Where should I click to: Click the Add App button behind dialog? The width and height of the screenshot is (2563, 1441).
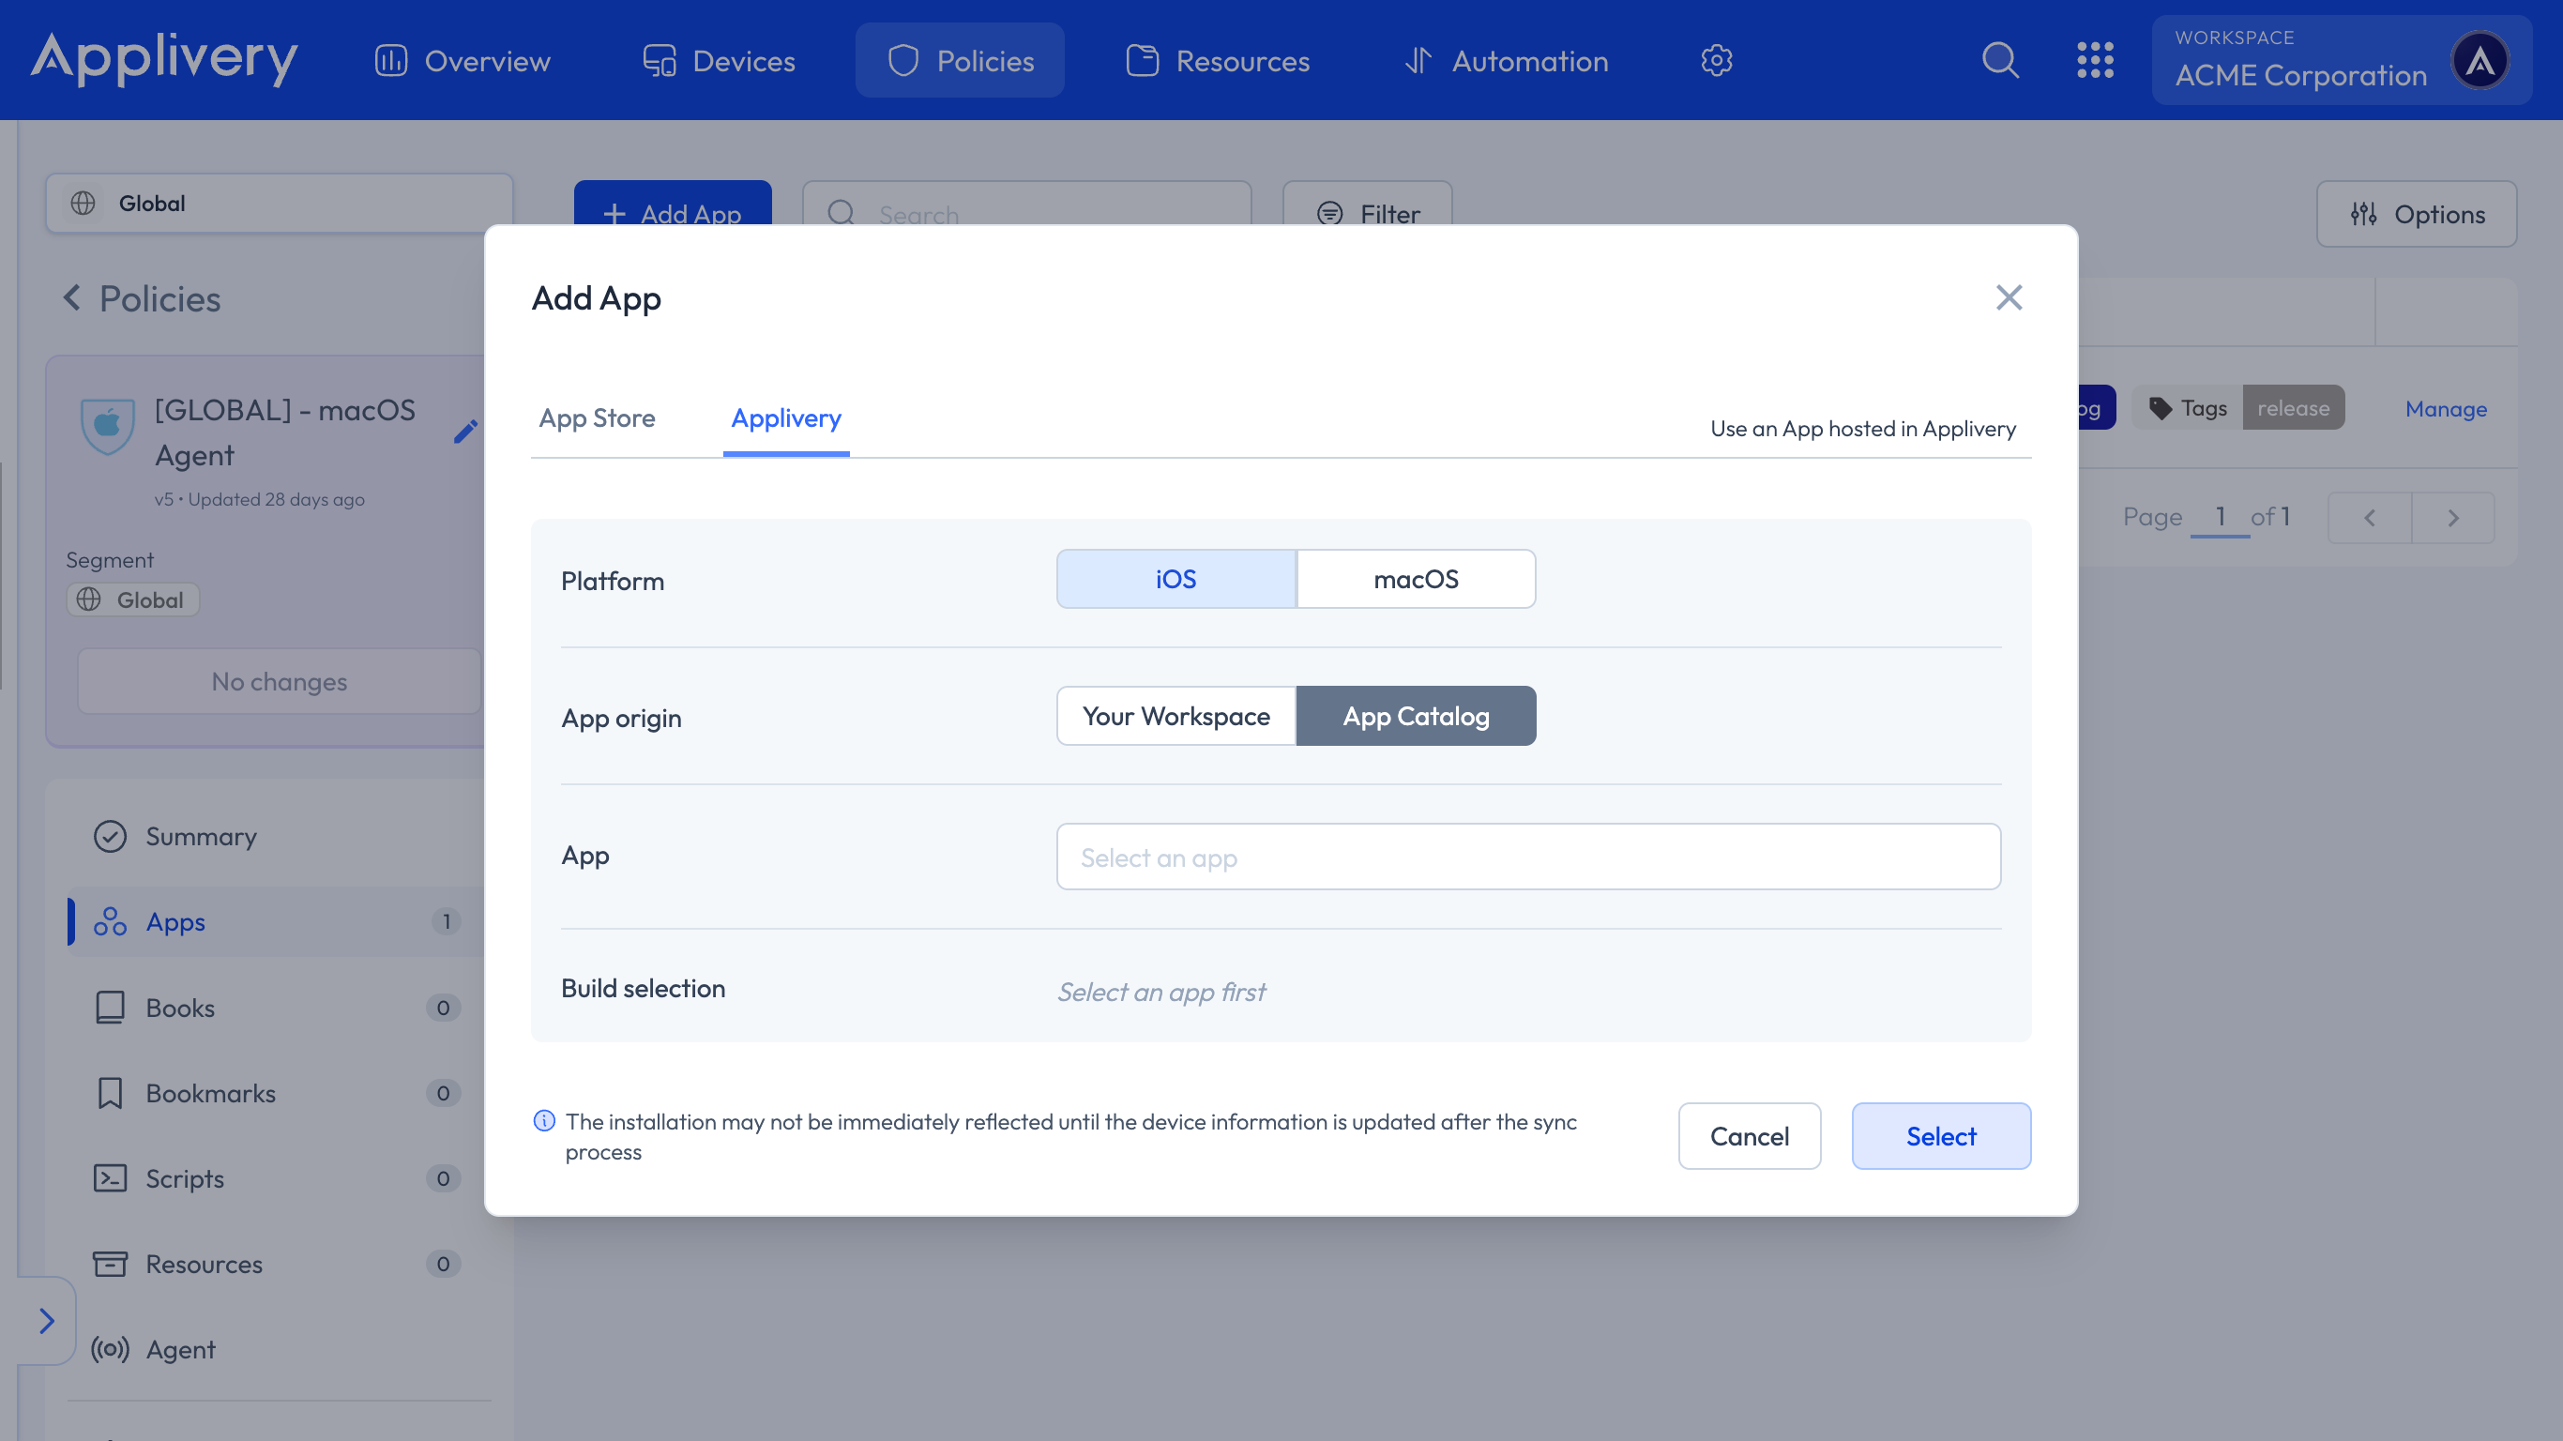673,203
